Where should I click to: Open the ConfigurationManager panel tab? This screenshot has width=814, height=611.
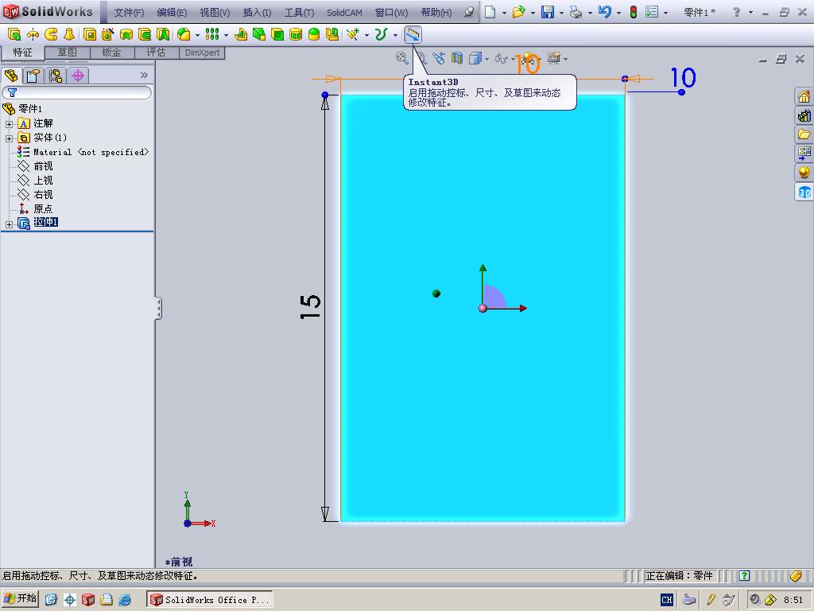point(56,76)
